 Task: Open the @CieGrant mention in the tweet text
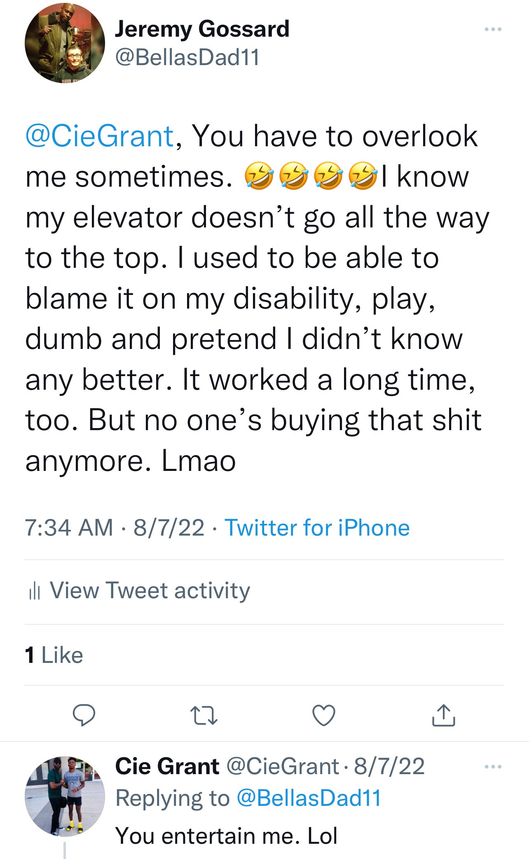tap(99, 136)
